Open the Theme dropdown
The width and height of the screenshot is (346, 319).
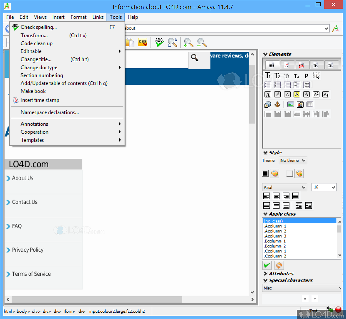click(293, 161)
